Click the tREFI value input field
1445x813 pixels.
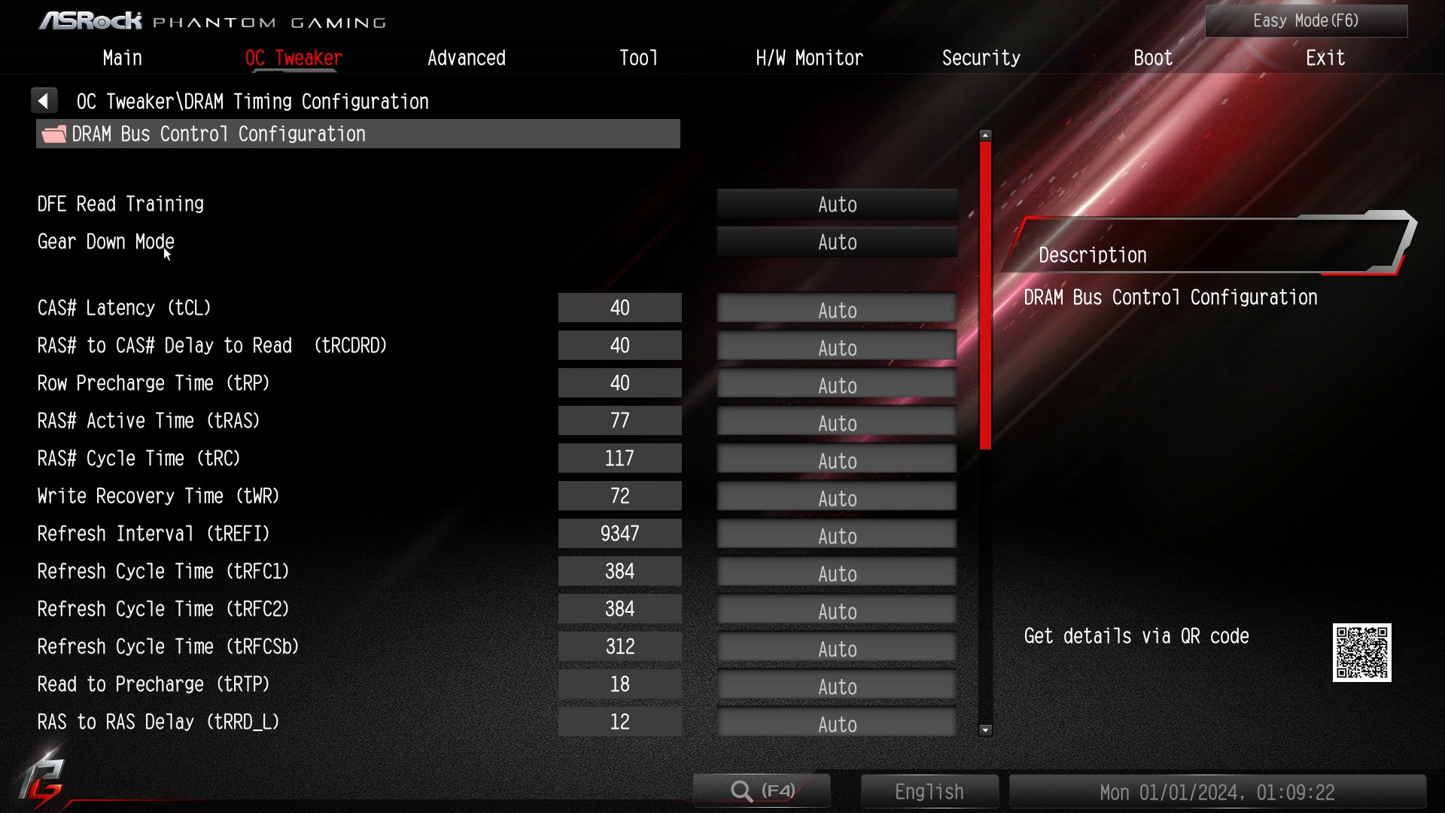[619, 533]
